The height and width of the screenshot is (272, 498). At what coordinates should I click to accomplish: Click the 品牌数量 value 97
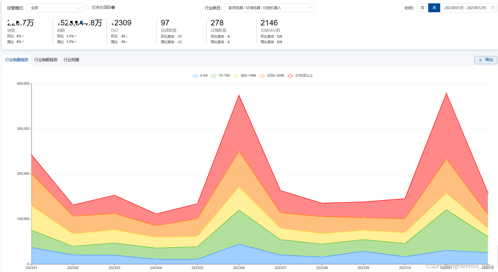tap(165, 23)
